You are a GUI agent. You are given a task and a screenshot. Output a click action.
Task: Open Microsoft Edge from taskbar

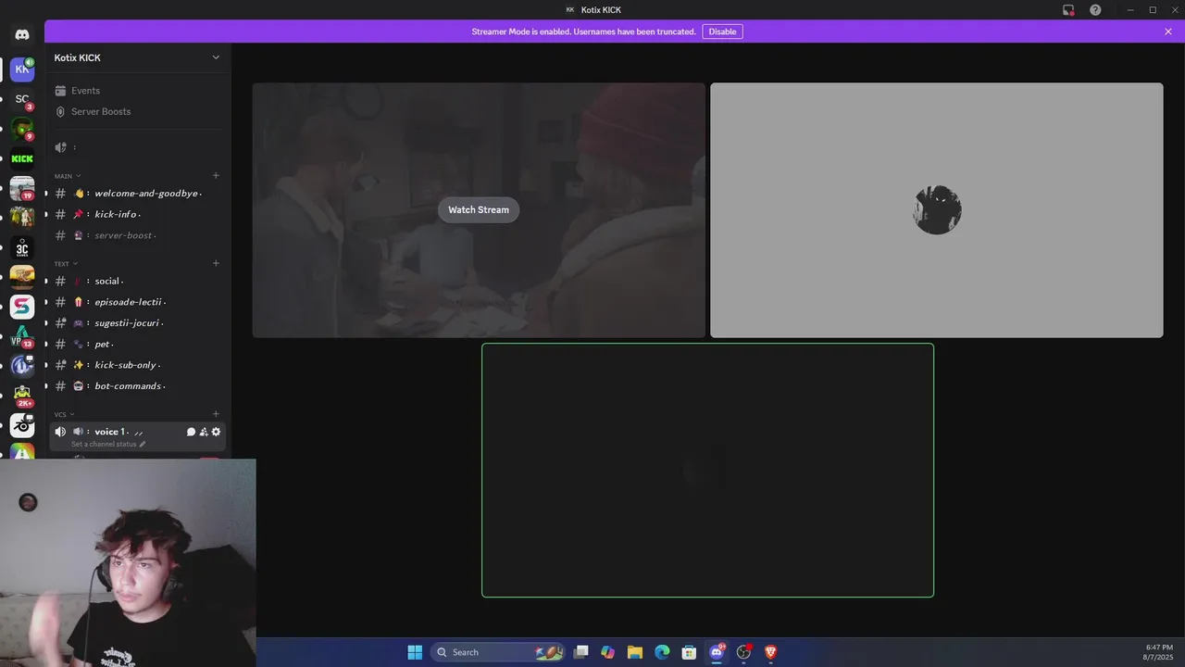[x=662, y=652]
